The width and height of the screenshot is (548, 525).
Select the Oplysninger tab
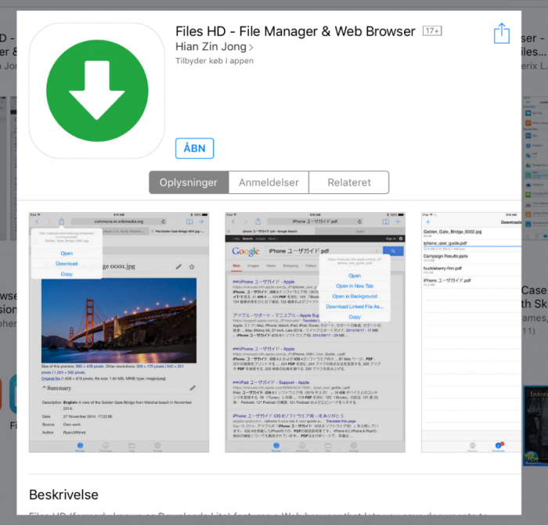(189, 182)
